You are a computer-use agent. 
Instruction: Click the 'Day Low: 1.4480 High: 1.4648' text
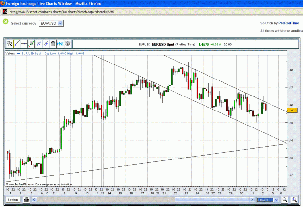point(64,53)
